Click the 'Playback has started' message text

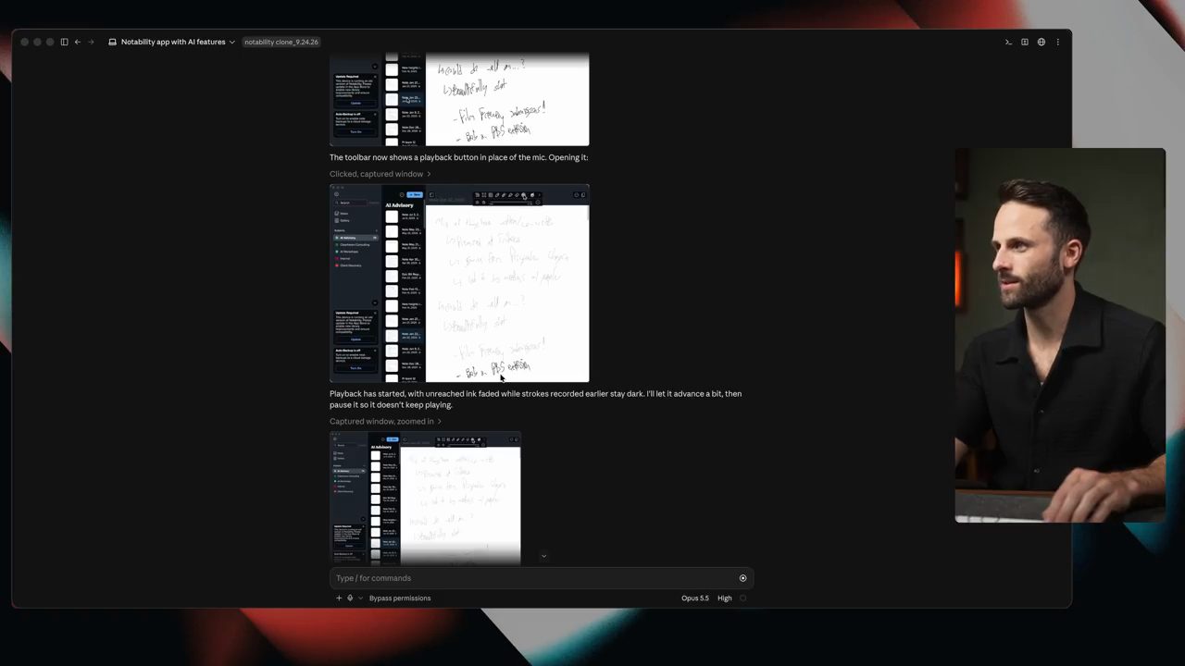pos(535,399)
